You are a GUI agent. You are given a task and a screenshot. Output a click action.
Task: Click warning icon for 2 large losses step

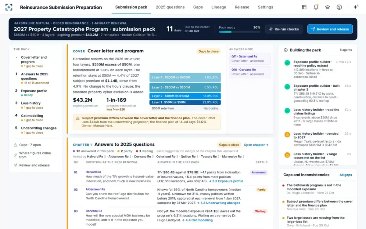coord(287,155)
